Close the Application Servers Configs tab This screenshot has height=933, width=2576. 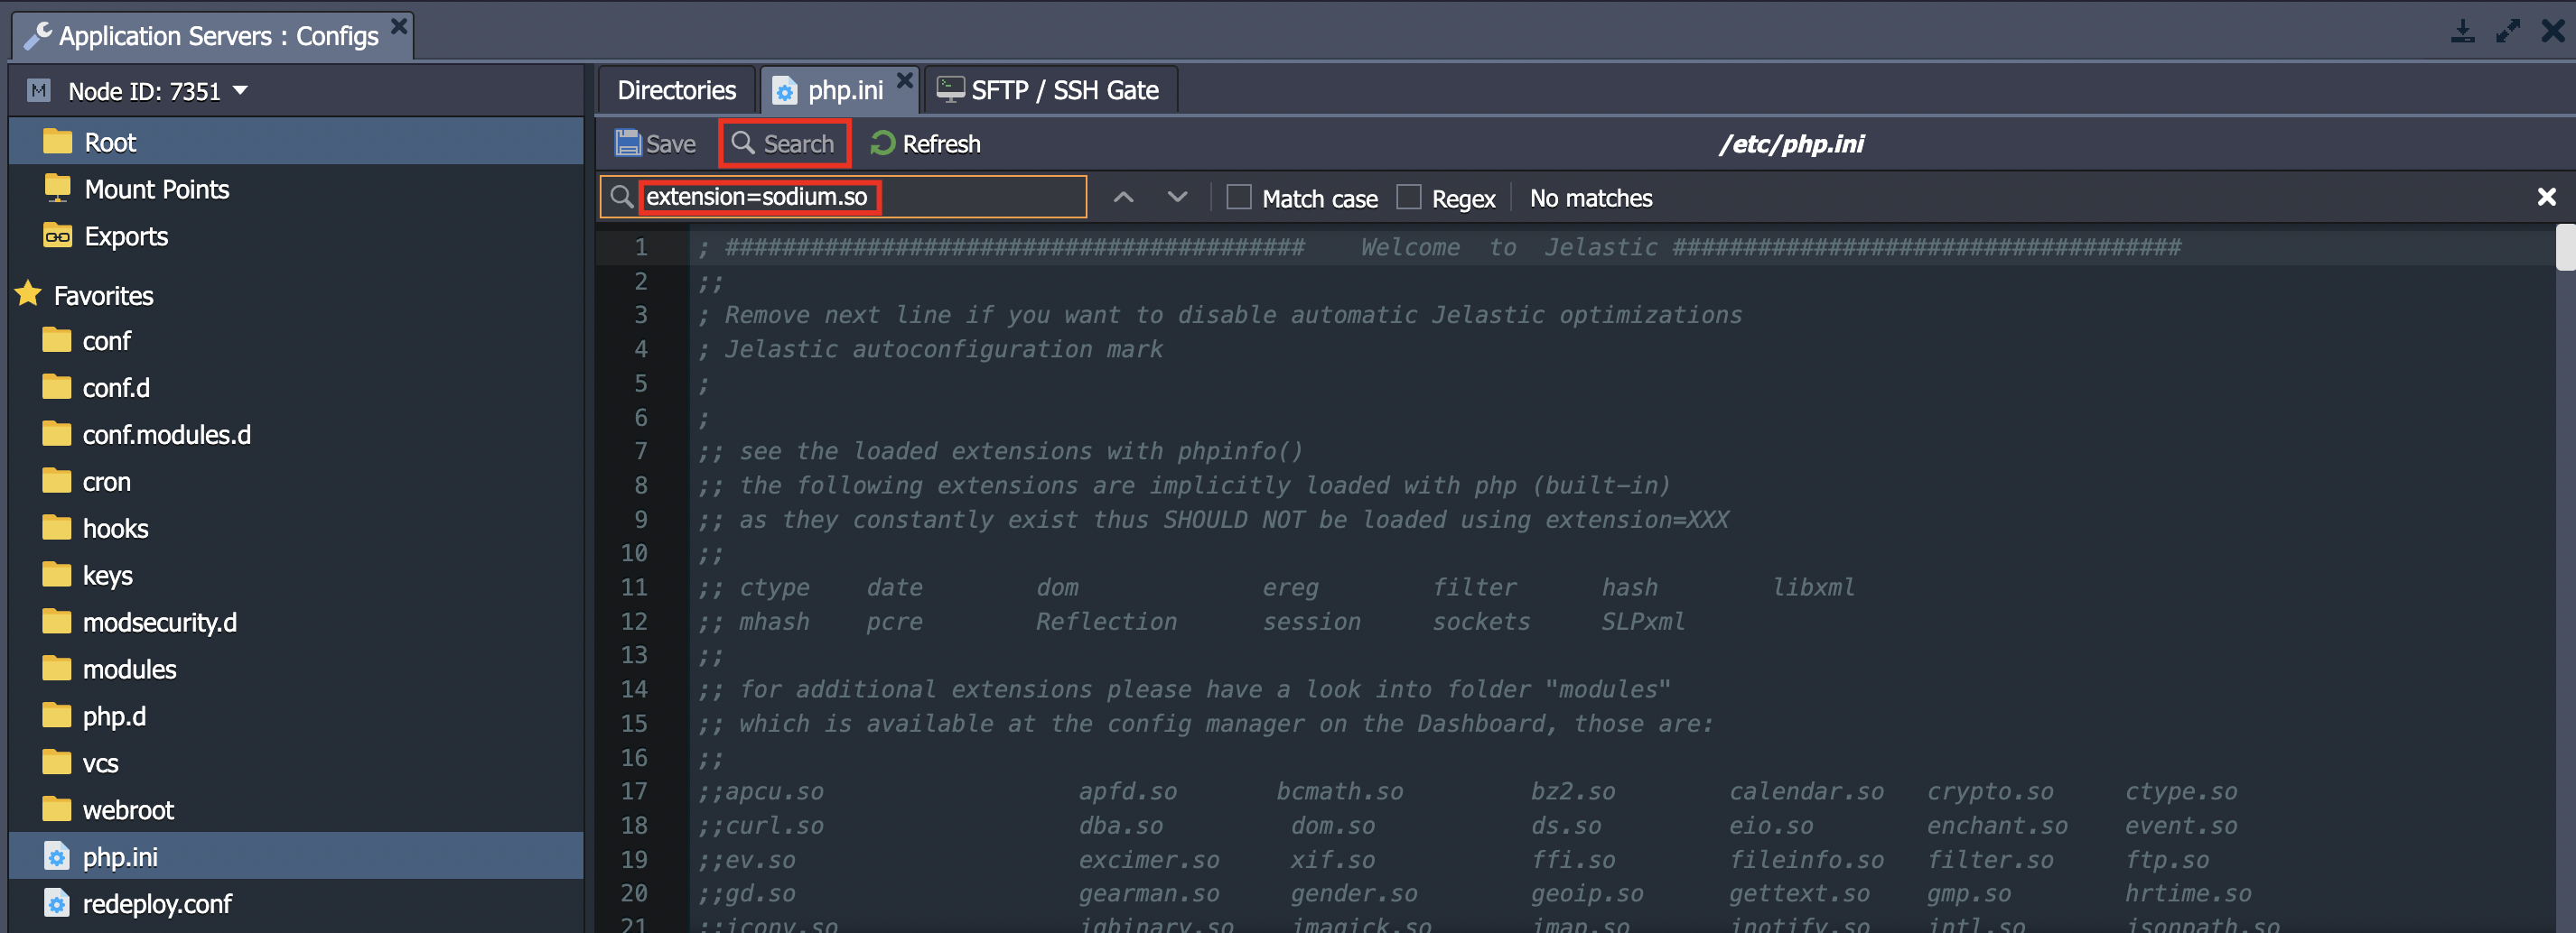(399, 26)
